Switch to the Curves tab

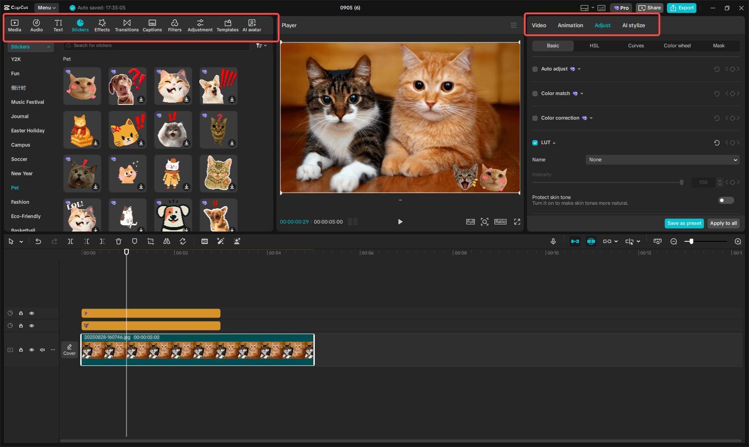point(636,46)
